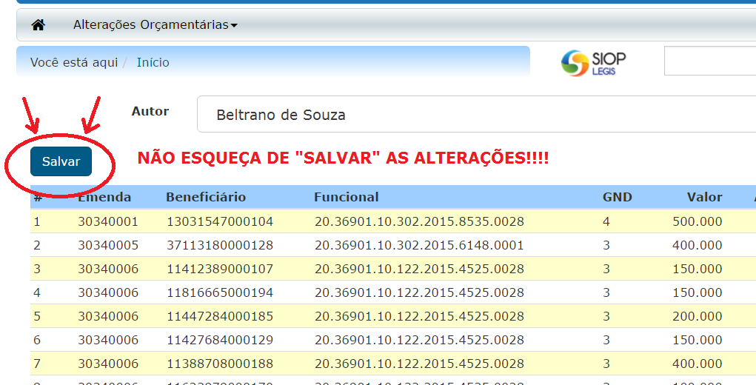Select row 1 with emenda 30340001
Screen dimensions: 756x385
(x=108, y=221)
